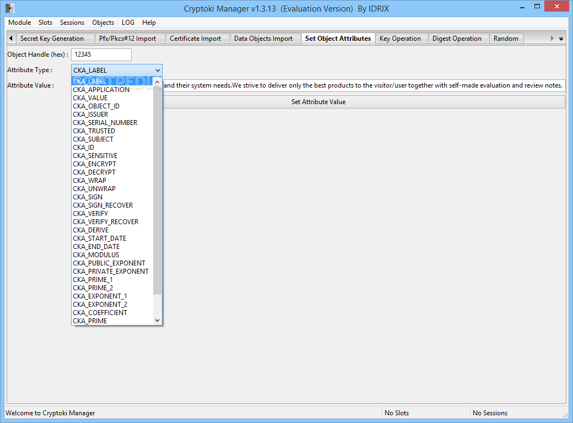Switch to Random tab

pos(506,39)
